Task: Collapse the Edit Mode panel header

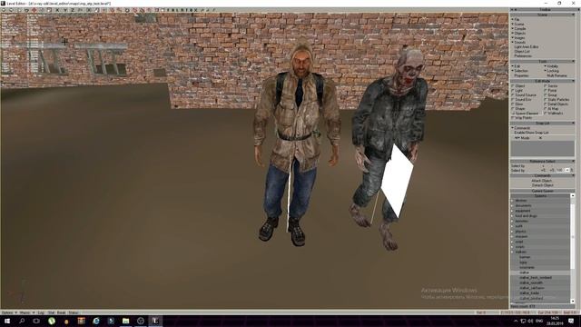Action: (x=543, y=81)
